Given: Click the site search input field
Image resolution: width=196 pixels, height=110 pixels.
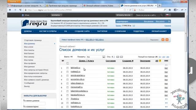Looking at the screenshot, I should (x=148, y=15).
